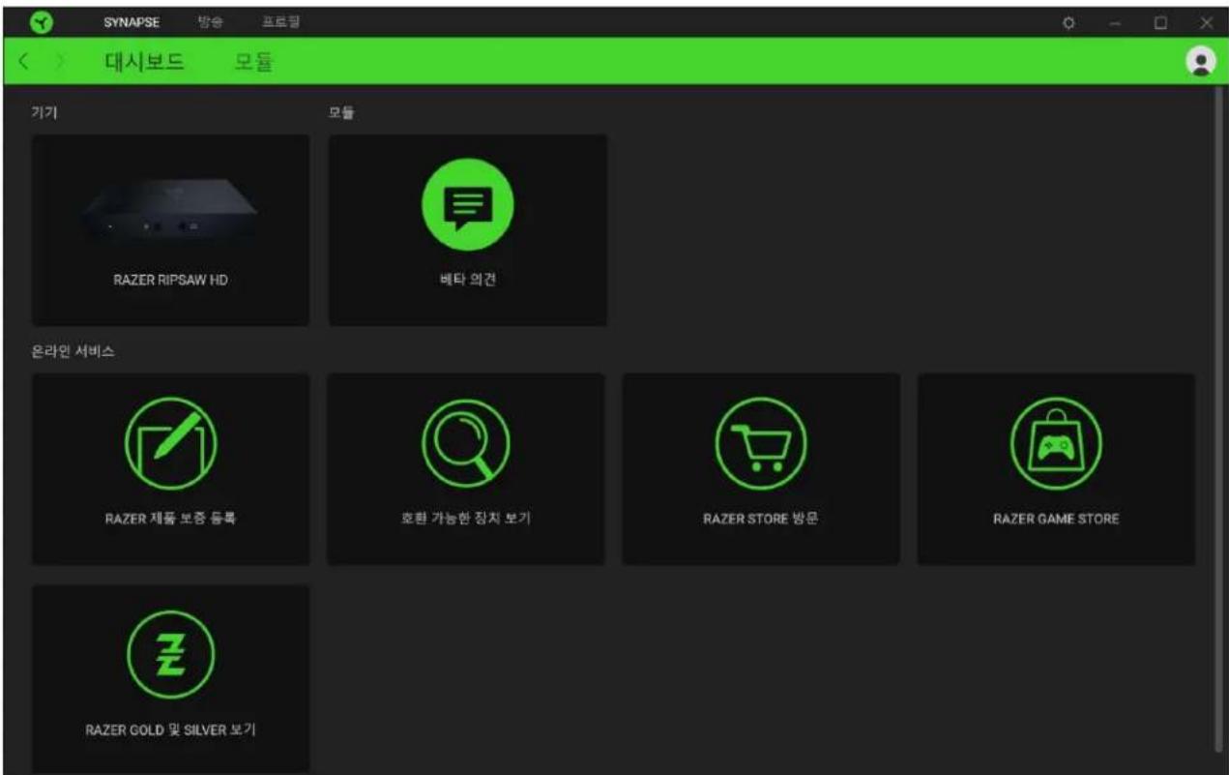Select the 모듈 subtab
This screenshot has height=775, width=1229.
pyautogui.click(x=254, y=63)
